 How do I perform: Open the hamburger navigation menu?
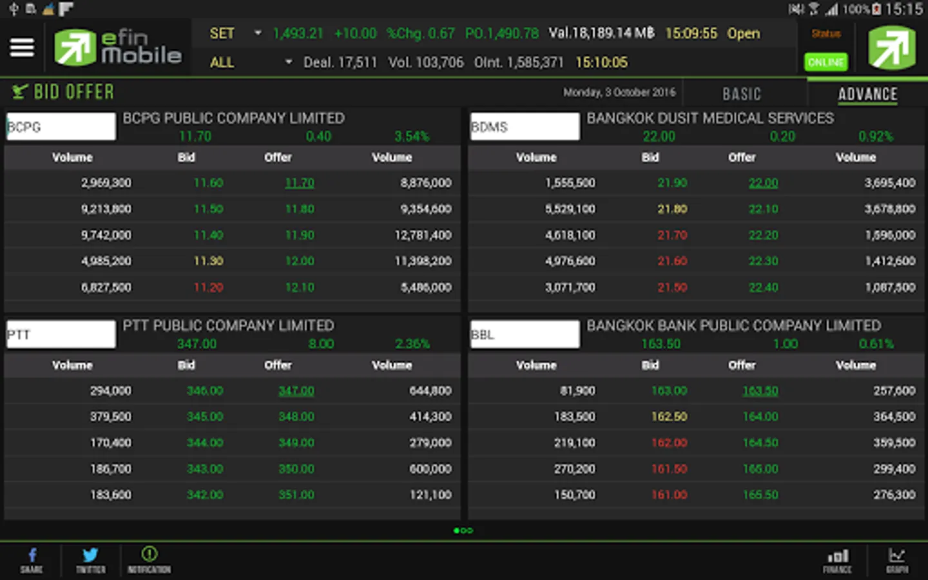click(x=22, y=48)
